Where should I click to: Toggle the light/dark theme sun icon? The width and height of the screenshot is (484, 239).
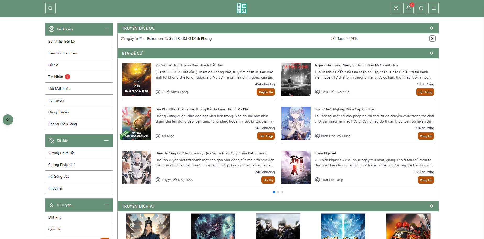(x=396, y=8)
